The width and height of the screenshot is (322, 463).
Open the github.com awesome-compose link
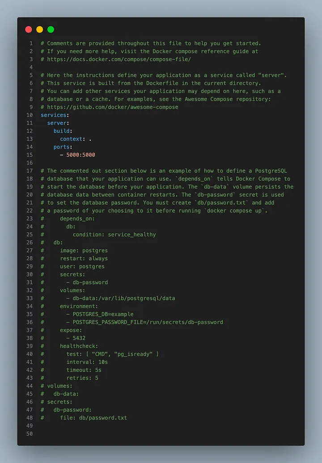113,107
